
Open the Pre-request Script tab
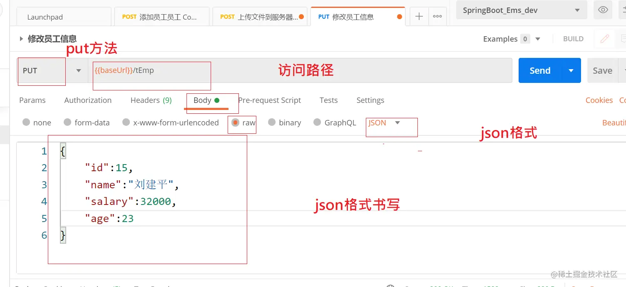pyautogui.click(x=270, y=100)
